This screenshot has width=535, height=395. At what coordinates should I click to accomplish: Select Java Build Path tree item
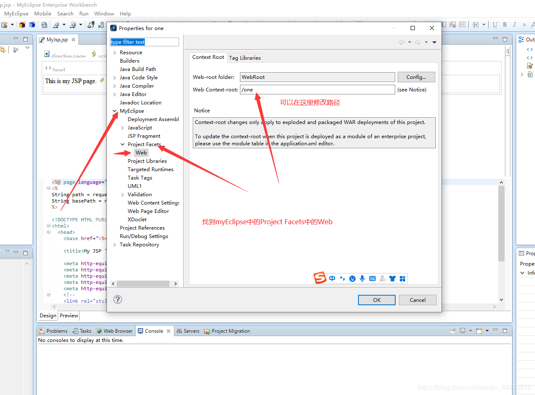pyautogui.click(x=138, y=69)
